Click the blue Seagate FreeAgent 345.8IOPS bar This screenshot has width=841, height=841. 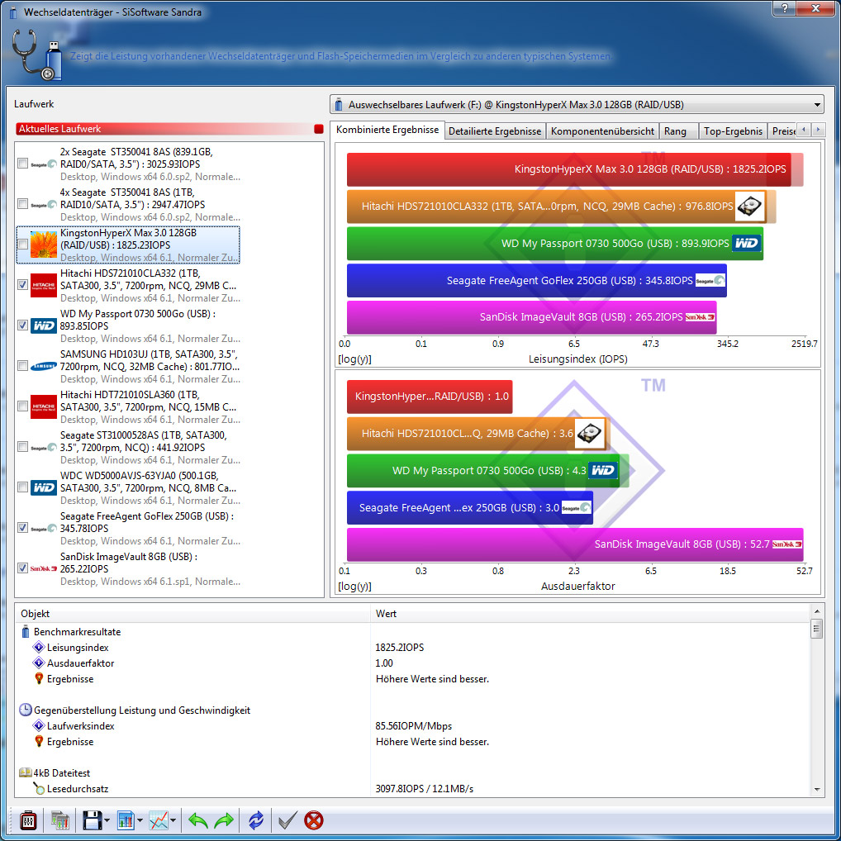[x=536, y=281]
